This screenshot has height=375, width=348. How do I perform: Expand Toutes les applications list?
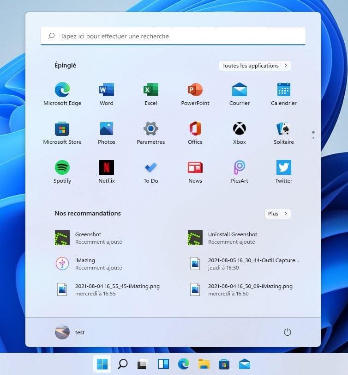click(255, 66)
